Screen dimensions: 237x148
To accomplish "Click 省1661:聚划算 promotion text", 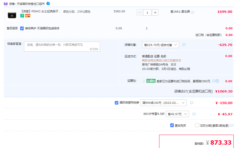I will coord(180,12).
